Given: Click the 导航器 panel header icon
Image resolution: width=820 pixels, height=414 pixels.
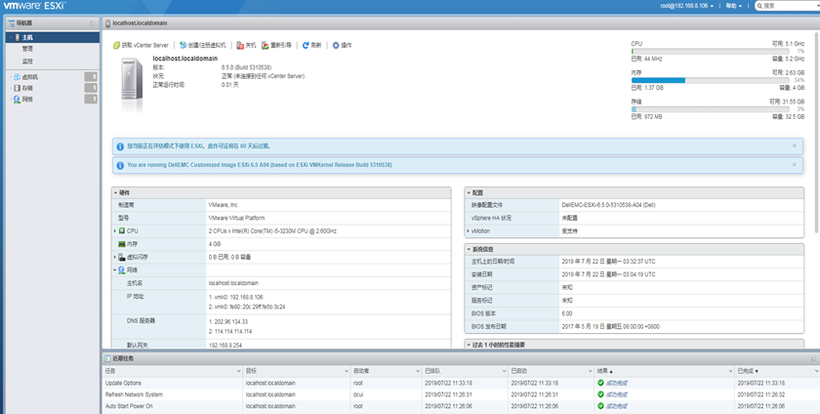Looking at the screenshot, I should (12, 23).
